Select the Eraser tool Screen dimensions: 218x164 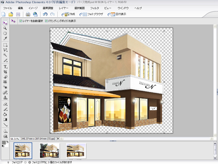click(x=5, y=104)
